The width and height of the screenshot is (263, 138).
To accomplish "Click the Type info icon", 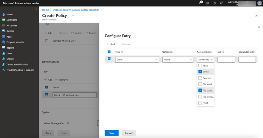I will pyautogui.click(x=122, y=52).
